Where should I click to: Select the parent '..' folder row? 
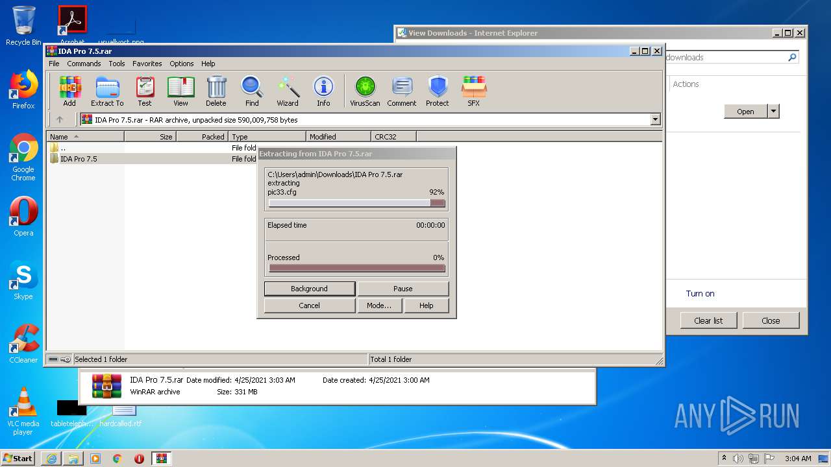tap(152, 148)
